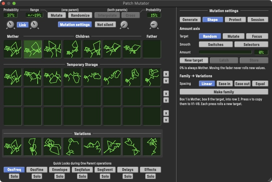Copy third storage row down with v

point(166,120)
